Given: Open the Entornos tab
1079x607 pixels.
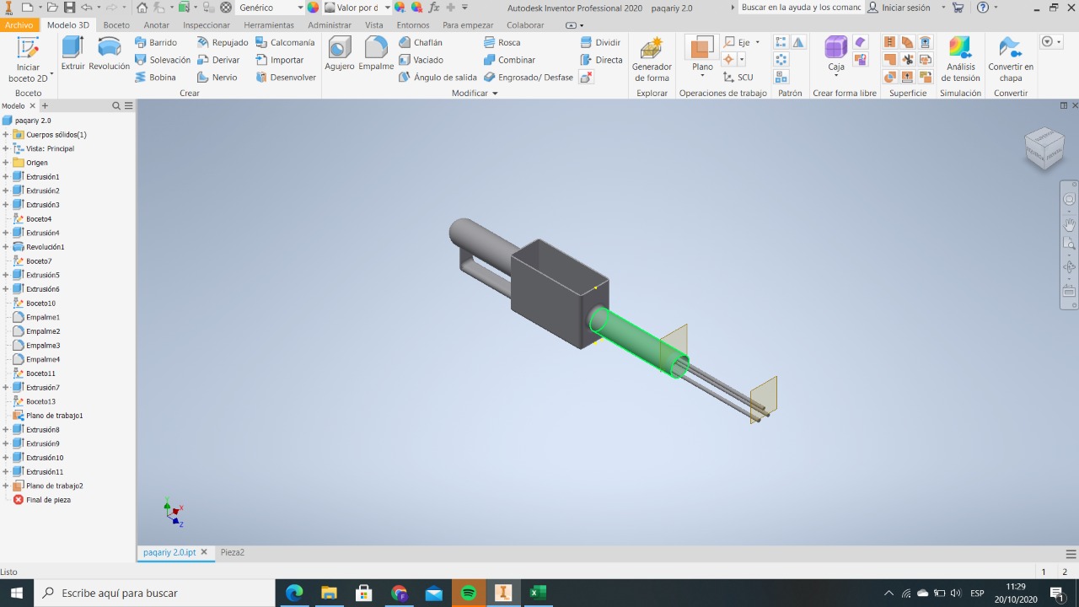Looking at the screenshot, I should (413, 25).
